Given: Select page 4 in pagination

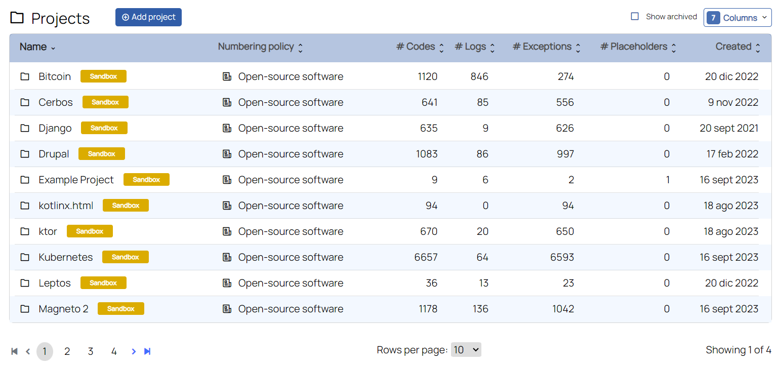Looking at the screenshot, I should (114, 351).
